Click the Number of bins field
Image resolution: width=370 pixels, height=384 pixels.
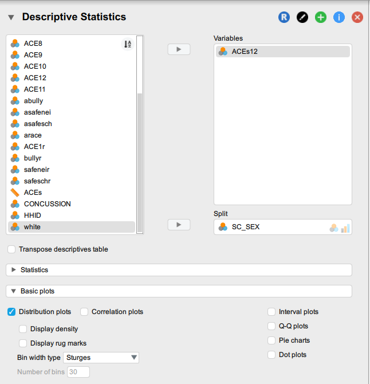78,372
